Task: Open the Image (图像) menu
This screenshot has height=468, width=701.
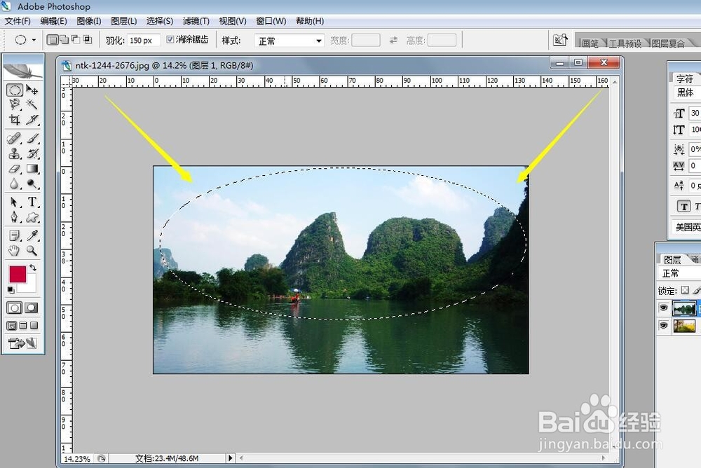Action: pos(89,21)
